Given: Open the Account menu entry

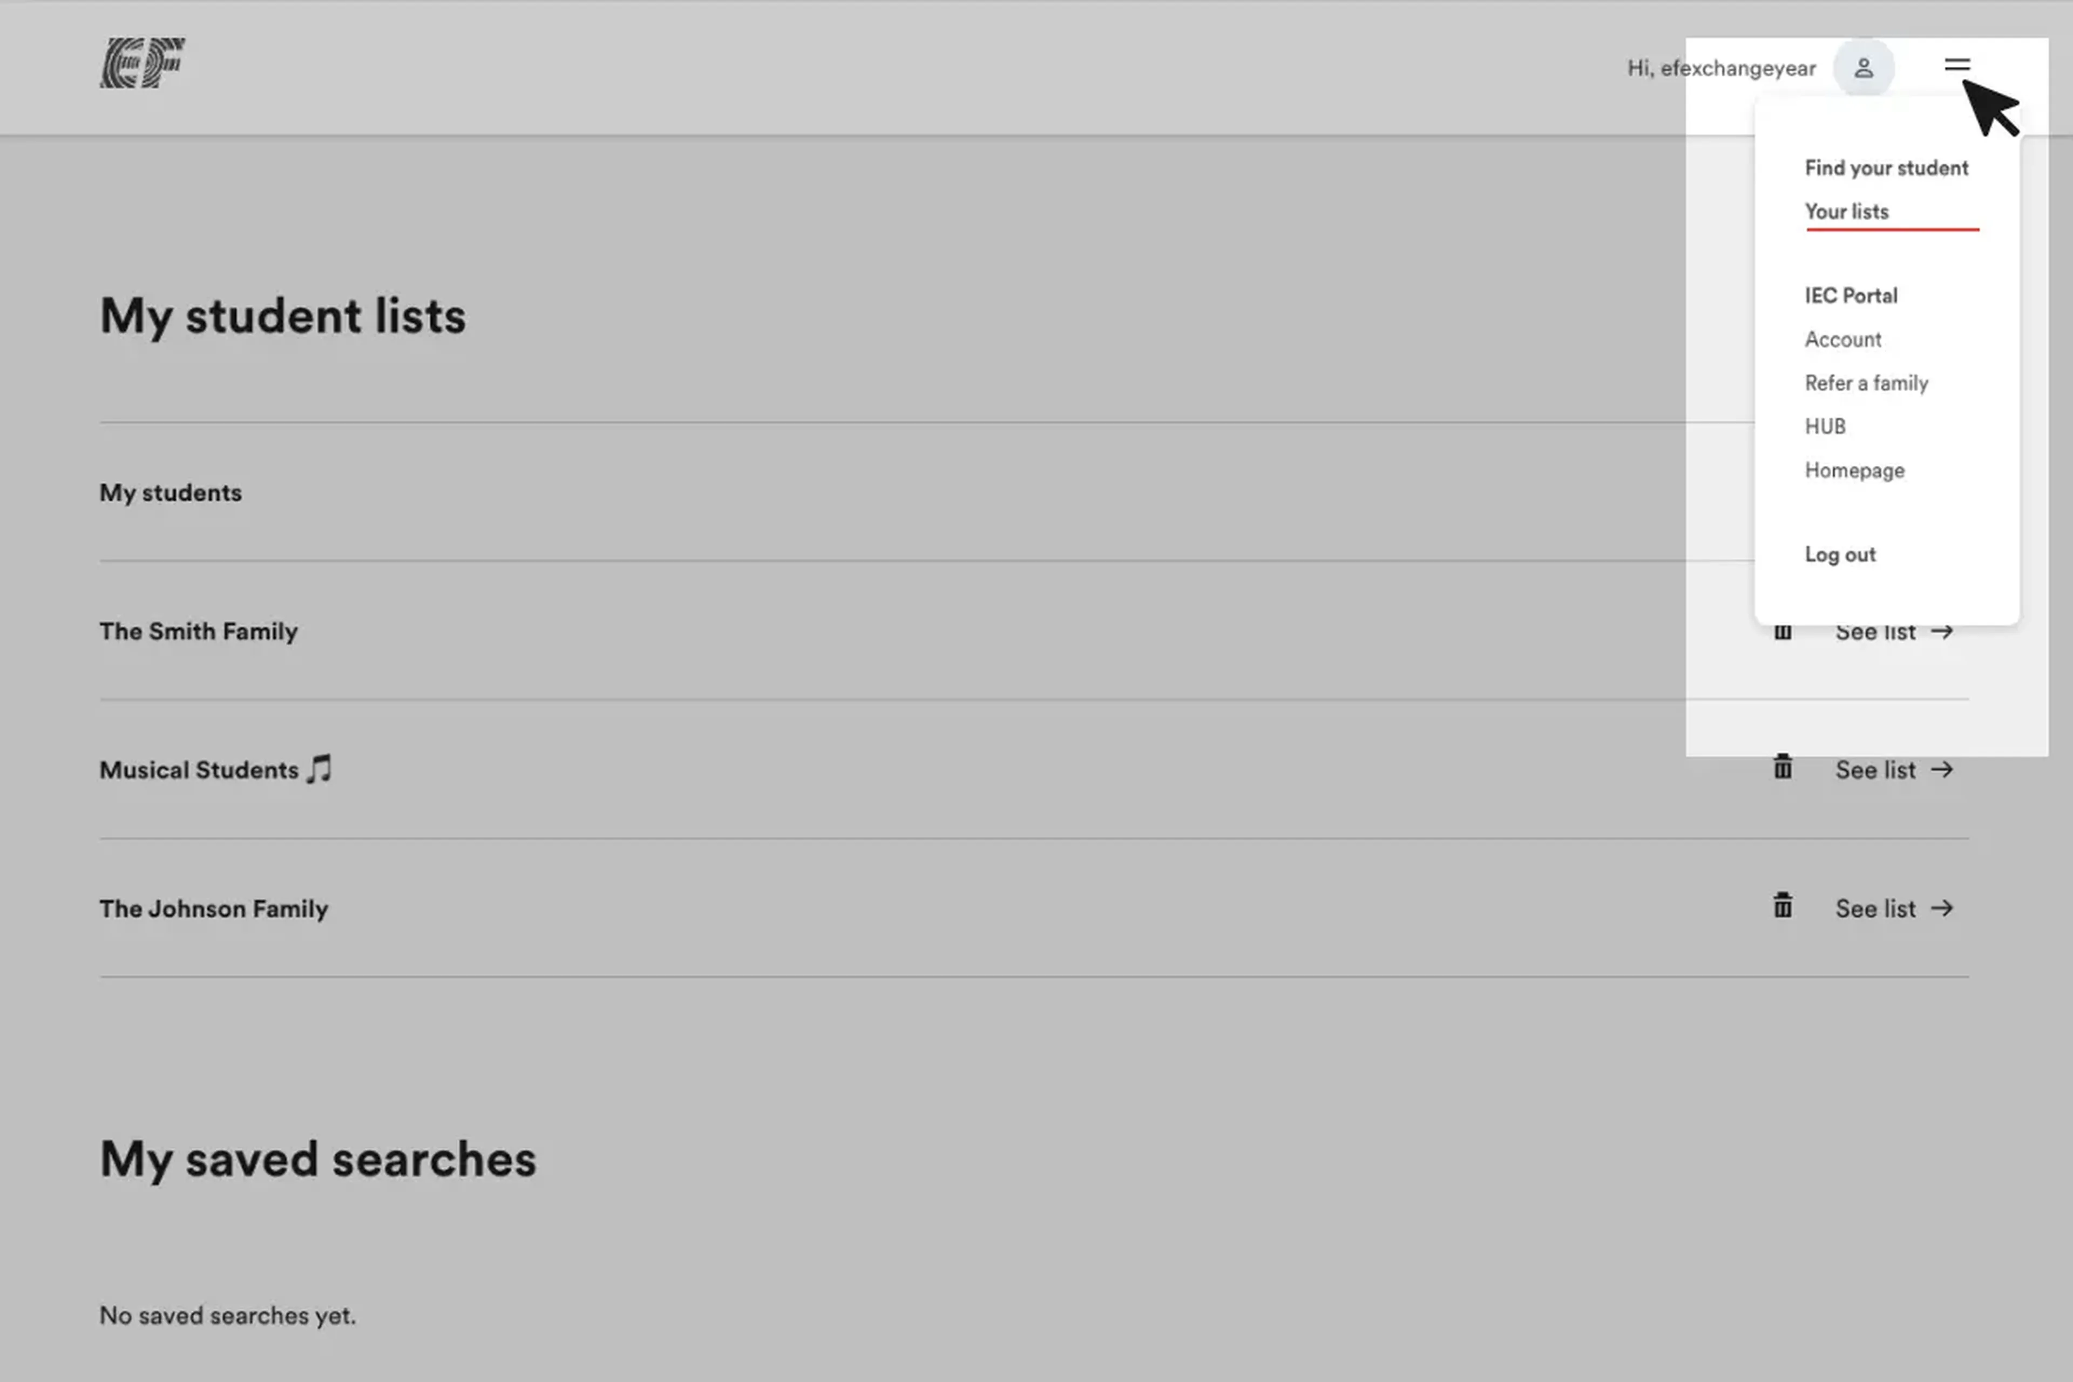Looking at the screenshot, I should pyautogui.click(x=1843, y=340).
